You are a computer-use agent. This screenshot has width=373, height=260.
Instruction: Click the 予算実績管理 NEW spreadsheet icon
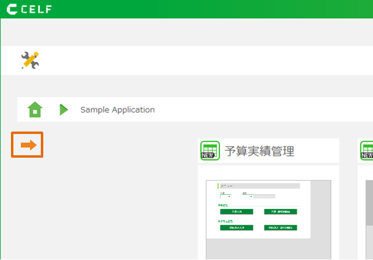[210, 150]
